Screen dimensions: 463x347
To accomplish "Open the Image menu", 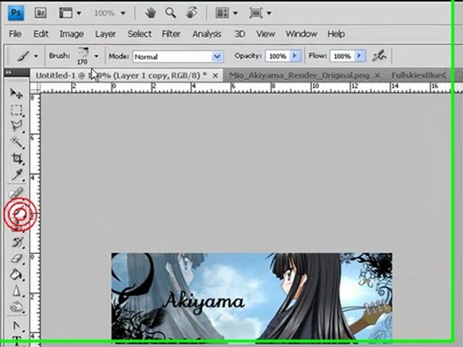I will click(71, 34).
